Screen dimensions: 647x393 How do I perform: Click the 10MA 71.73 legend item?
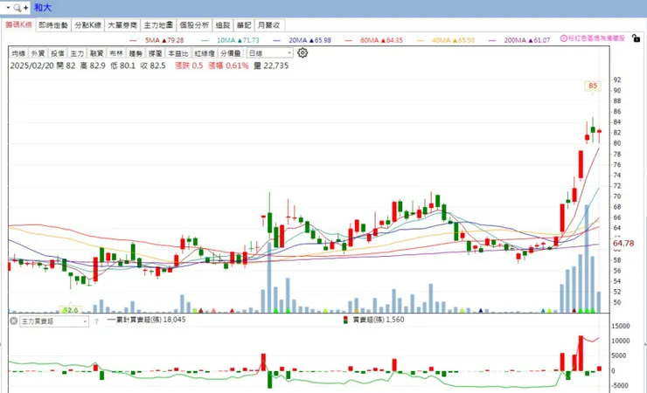pyautogui.click(x=238, y=40)
